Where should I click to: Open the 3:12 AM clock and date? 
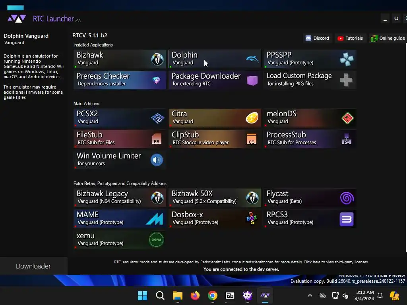pyautogui.click(x=364, y=295)
